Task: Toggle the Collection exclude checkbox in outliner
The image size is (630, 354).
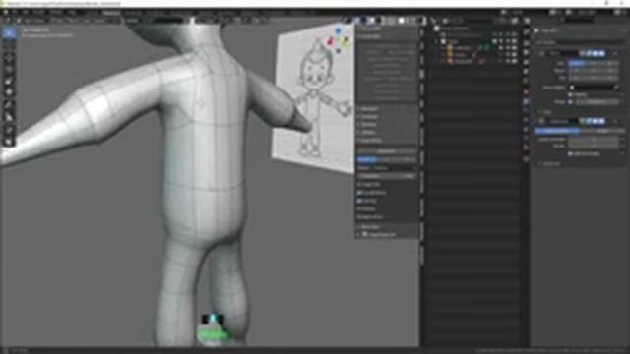Action: (494, 41)
